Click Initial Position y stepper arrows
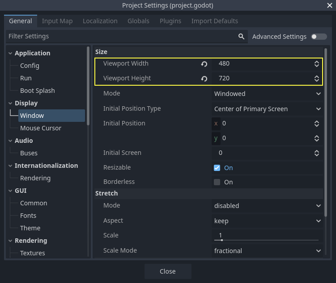 tap(317, 138)
